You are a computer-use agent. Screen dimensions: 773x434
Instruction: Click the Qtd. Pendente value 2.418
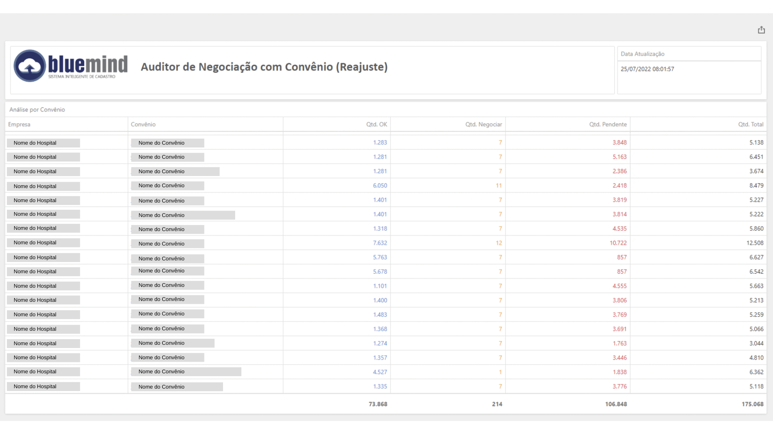click(x=620, y=186)
